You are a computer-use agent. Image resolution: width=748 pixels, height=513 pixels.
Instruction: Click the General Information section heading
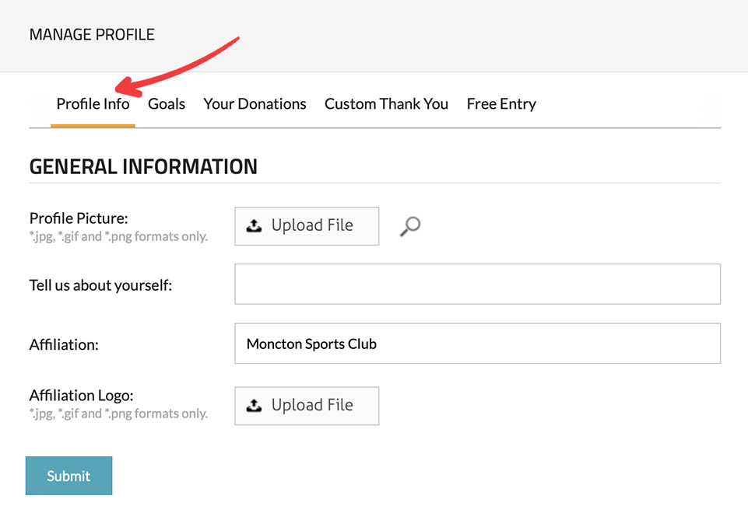tap(143, 166)
